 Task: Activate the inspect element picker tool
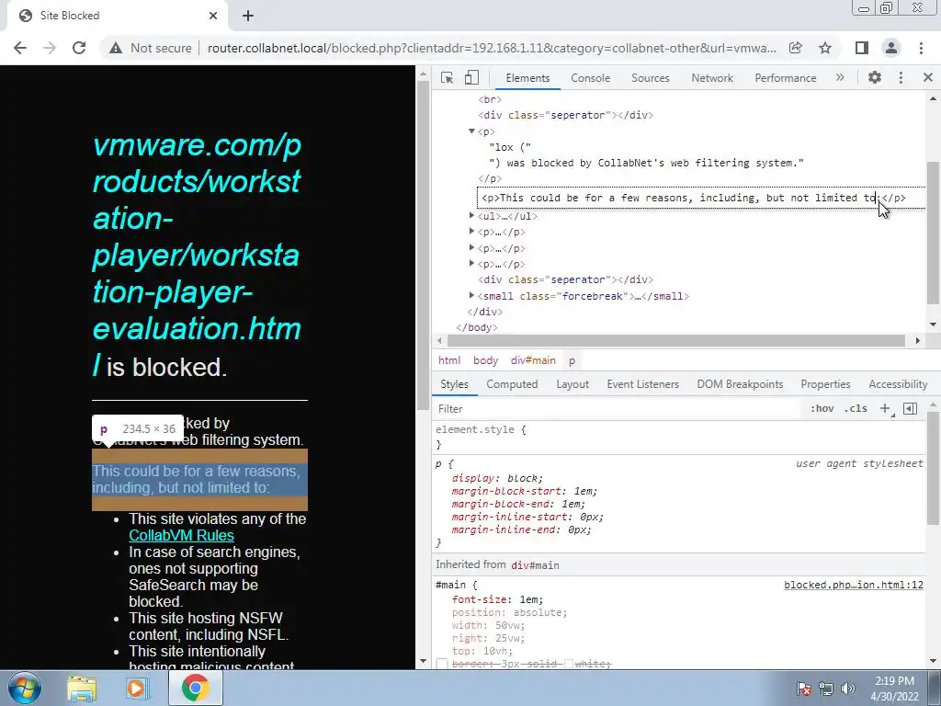pyautogui.click(x=447, y=77)
